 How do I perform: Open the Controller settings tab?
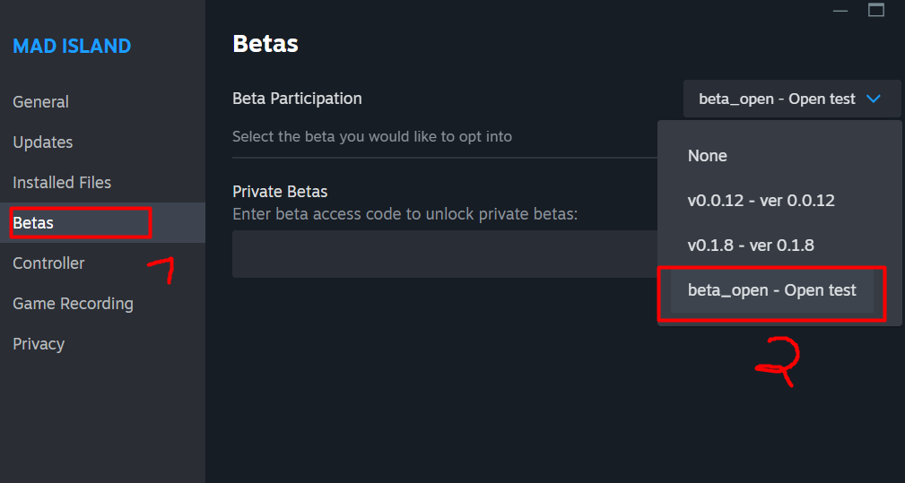(48, 263)
